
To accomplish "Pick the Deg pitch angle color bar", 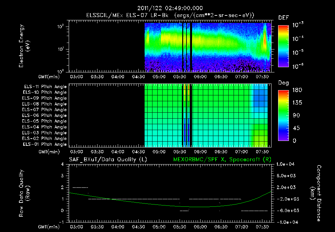I will [x=284, y=116].
